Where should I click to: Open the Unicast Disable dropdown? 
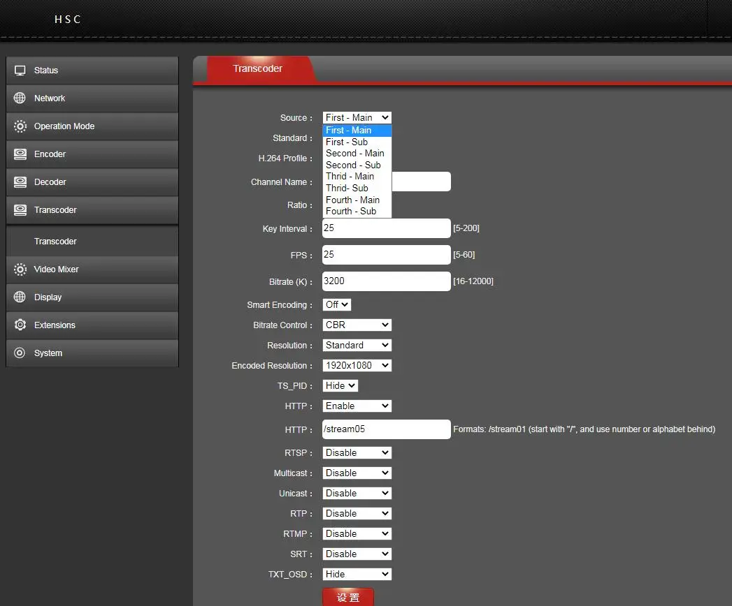click(357, 493)
